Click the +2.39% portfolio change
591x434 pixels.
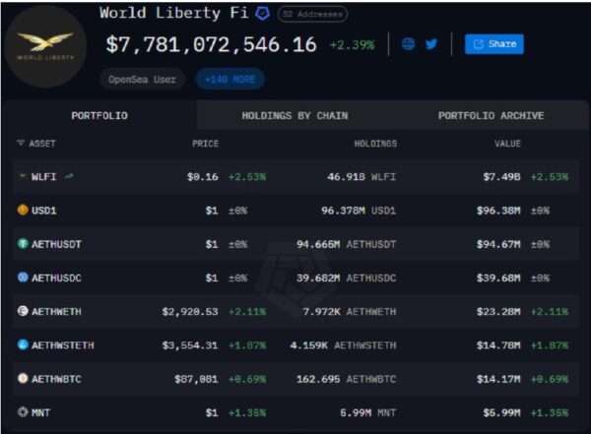click(x=352, y=45)
